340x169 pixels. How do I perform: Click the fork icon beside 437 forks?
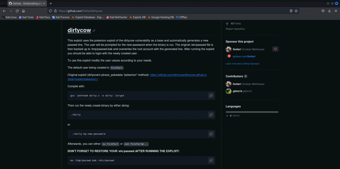[227, 24]
